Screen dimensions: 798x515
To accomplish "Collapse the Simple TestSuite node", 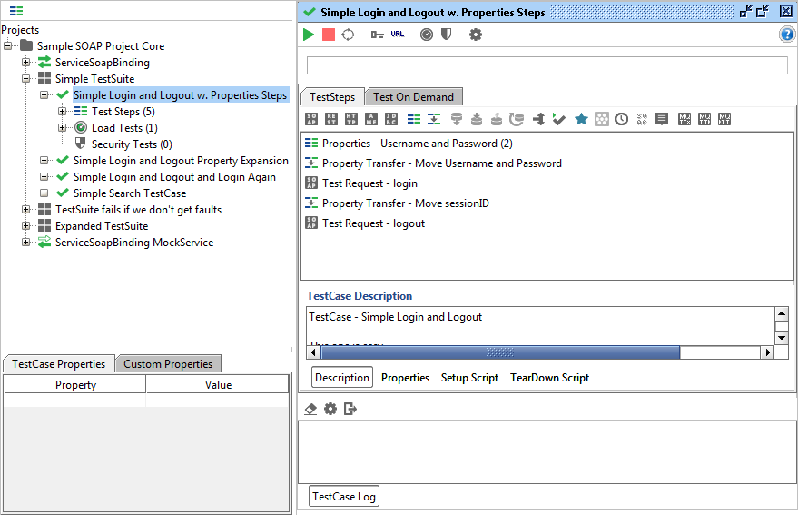I will 26,78.
